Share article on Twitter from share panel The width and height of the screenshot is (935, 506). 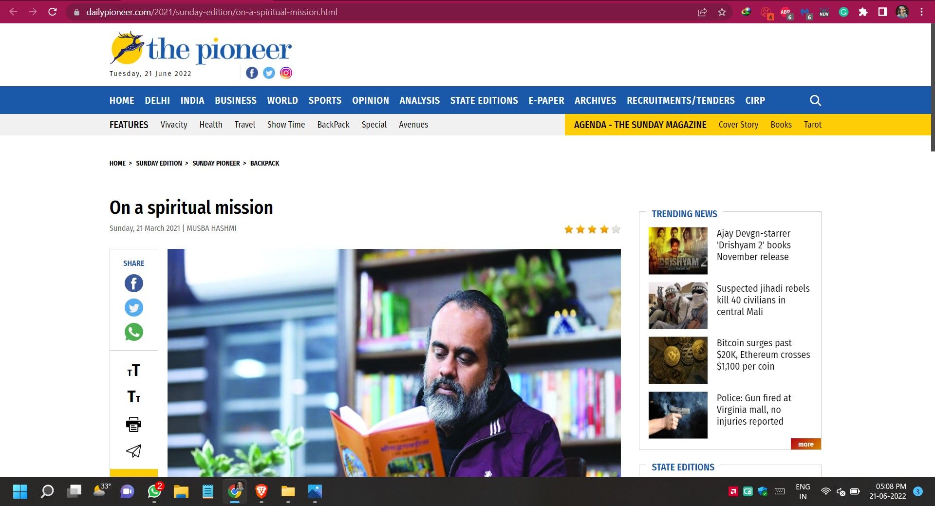133,308
